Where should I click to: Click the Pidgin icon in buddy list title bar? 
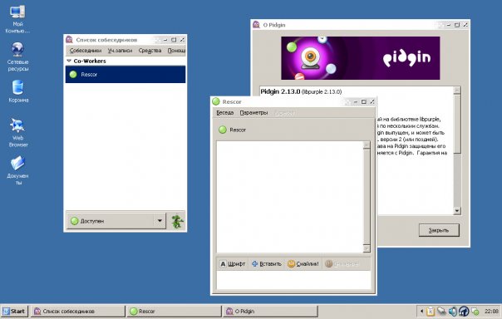pos(69,40)
